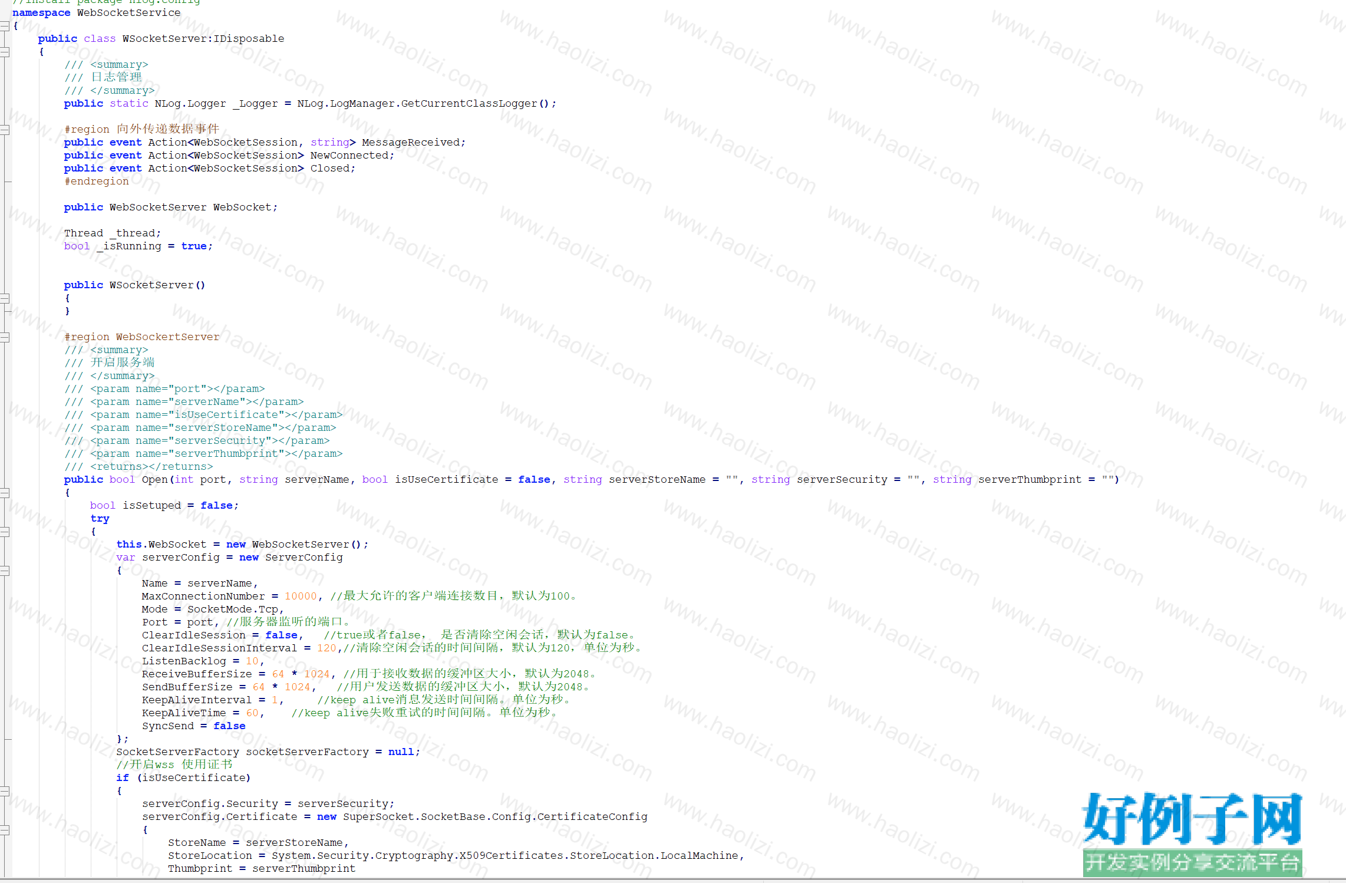The image size is (1346, 883).
Task: Click the word IDisposable in the class declaration
Action: tap(249, 39)
